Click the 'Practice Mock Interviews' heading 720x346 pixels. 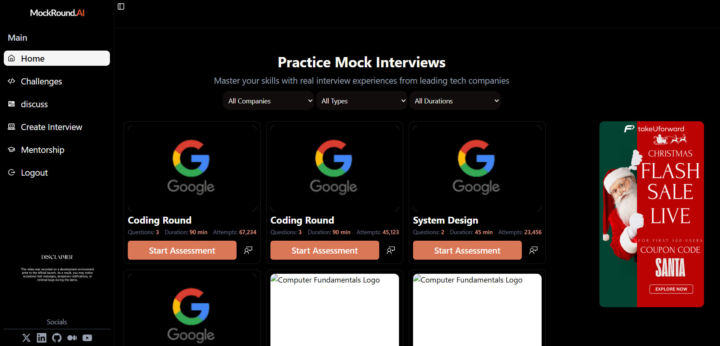point(362,62)
